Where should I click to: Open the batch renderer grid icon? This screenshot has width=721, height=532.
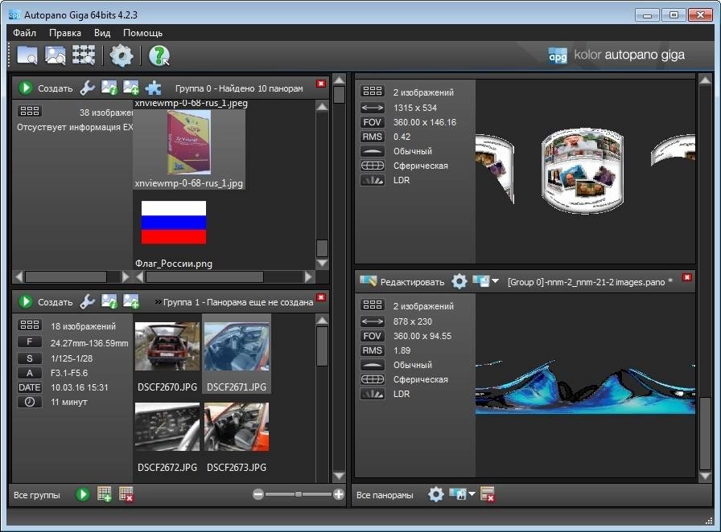pyautogui.click(x=83, y=55)
